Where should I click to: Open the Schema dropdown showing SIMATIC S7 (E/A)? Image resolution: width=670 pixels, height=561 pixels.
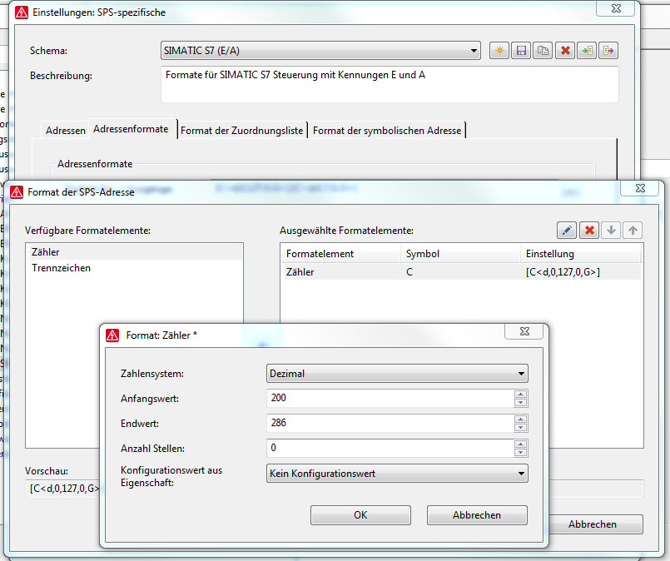(x=320, y=51)
